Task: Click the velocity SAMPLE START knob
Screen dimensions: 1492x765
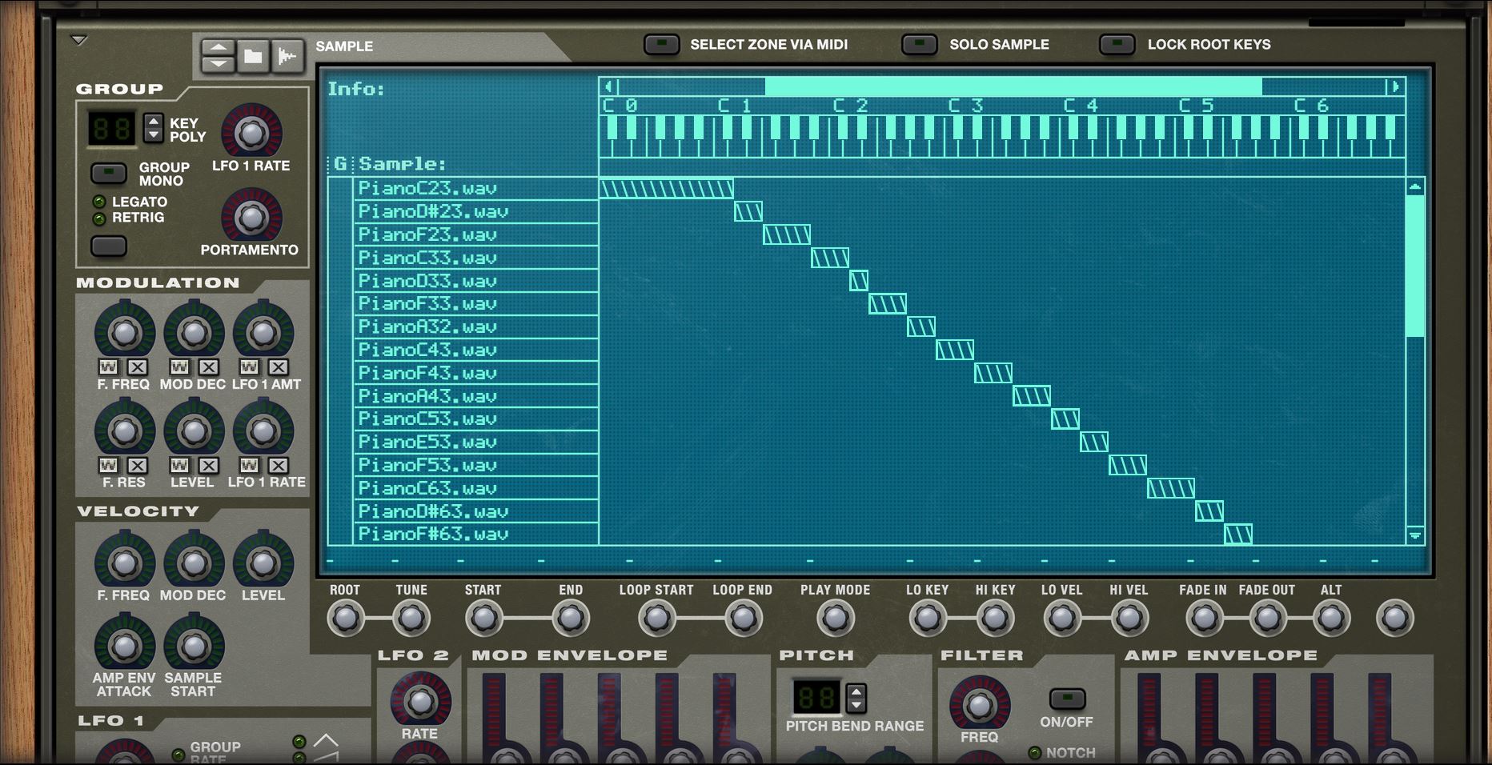Action: point(194,645)
